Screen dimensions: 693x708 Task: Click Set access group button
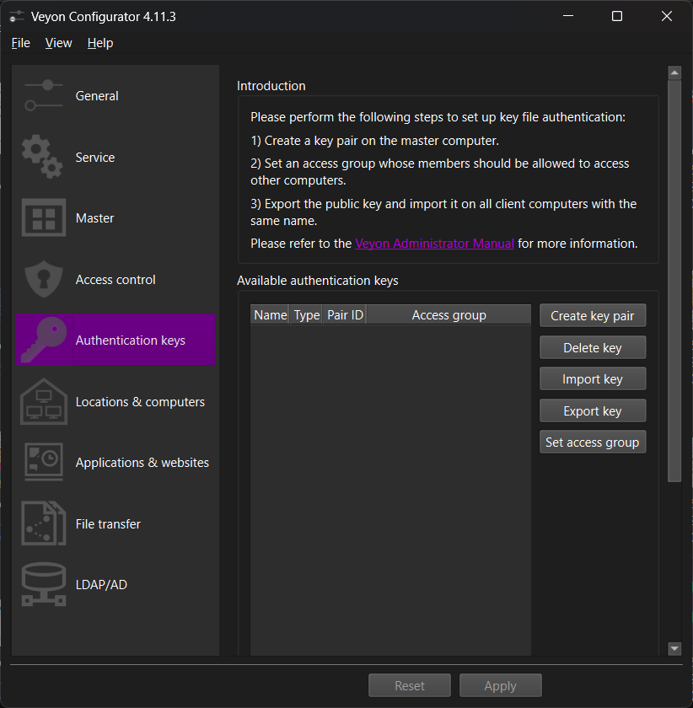pyautogui.click(x=593, y=442)
